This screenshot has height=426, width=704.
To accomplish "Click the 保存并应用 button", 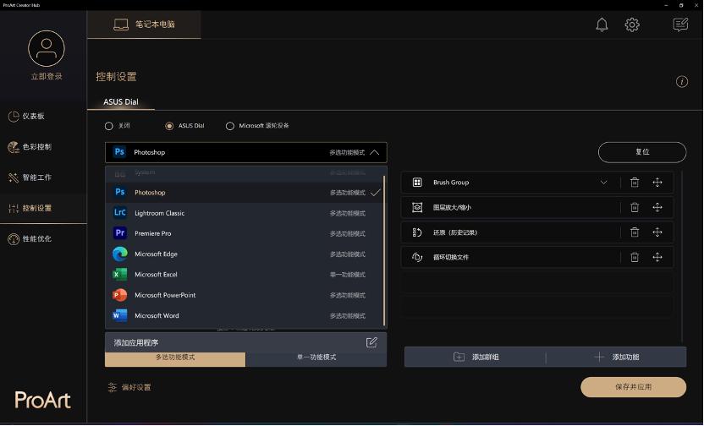I will [x=633, y=386].
